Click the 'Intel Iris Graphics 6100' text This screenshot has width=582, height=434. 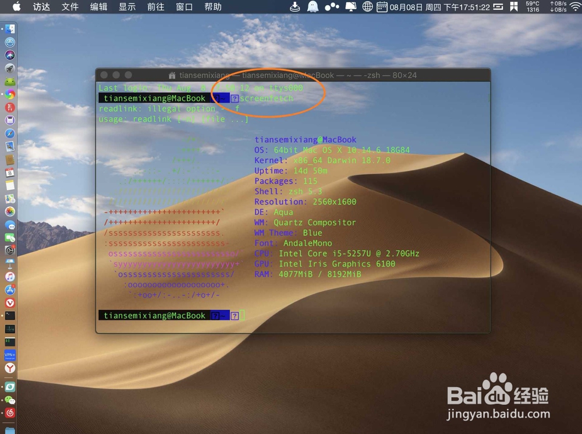(x=337, y=264)
